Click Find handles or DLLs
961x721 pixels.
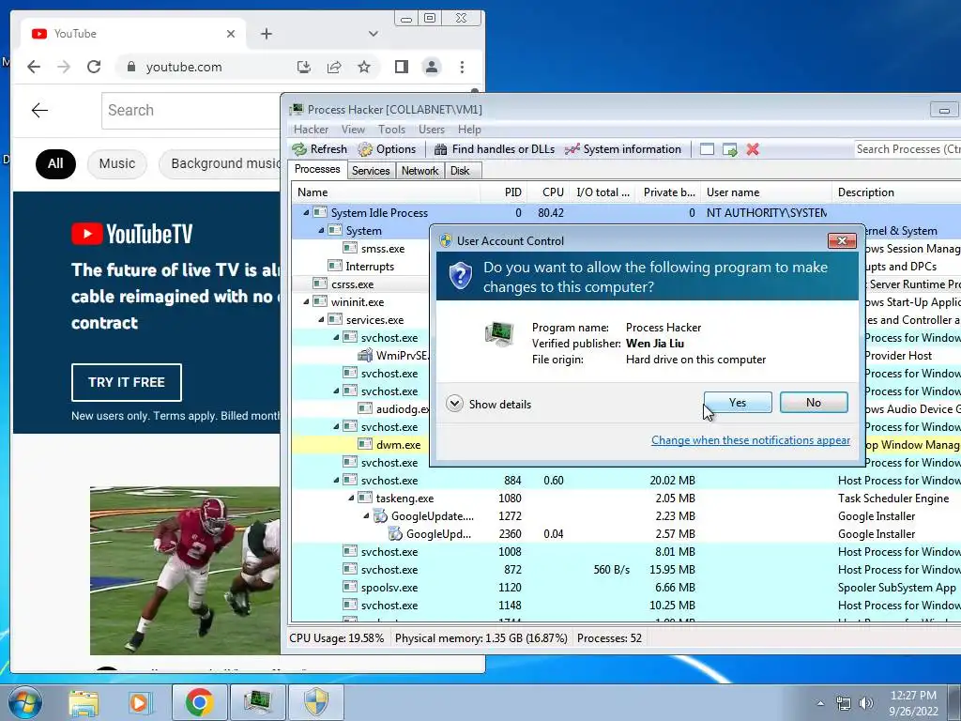coord(494,149)
